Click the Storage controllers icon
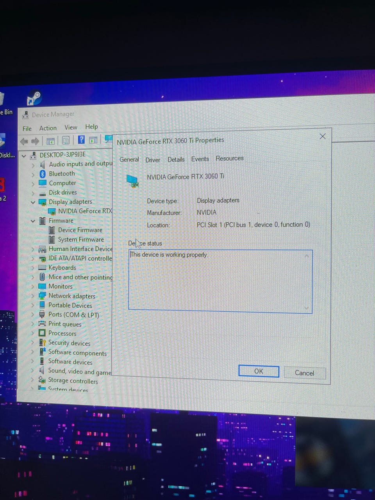Viewport: 375px width, 500px height. point(42,380)
